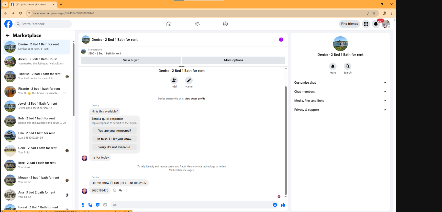Open a new browser tab

[x=61, y=4]
